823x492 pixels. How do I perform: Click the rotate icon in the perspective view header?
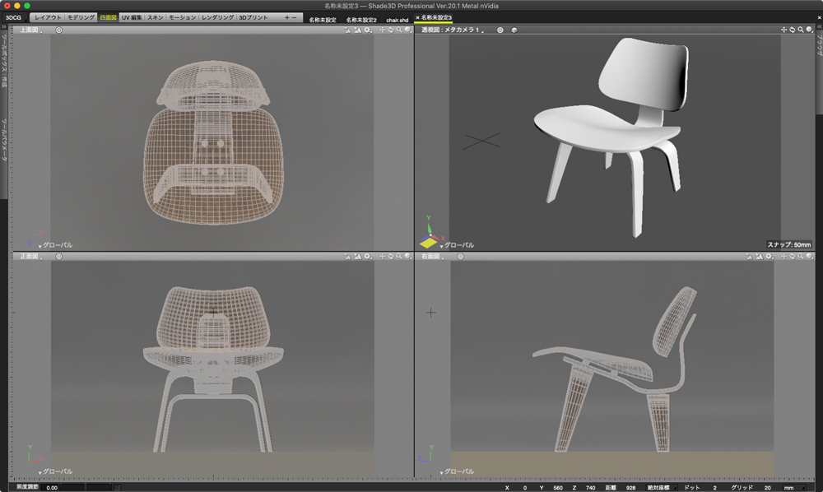(792, 30)
